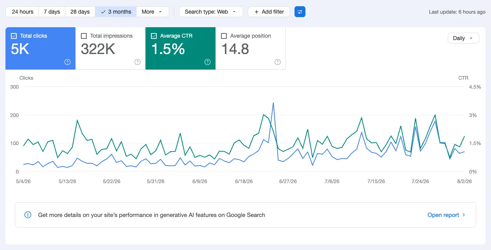Click the 6/18/26 date label on chart

pyautogui.click(x=244, y=182)
